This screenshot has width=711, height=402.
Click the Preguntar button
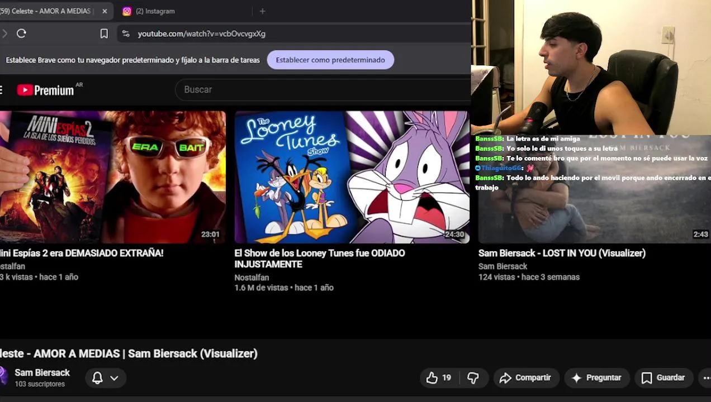(x=596, y=378)
